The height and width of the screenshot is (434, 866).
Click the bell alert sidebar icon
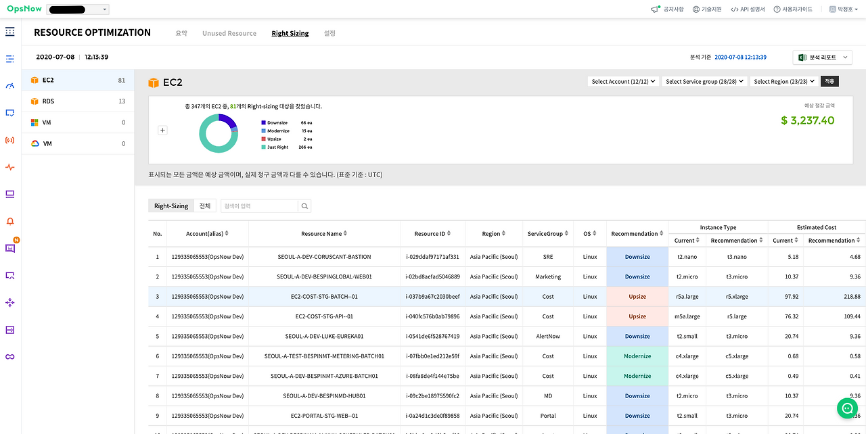coord(9,221)
